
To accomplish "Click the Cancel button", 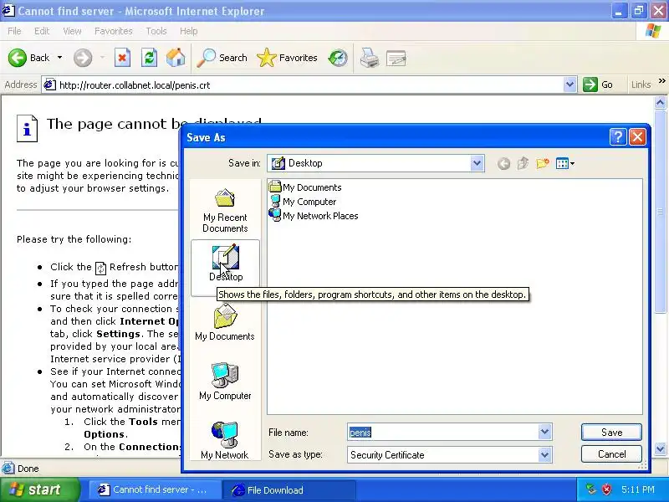I will pos(611,454).
